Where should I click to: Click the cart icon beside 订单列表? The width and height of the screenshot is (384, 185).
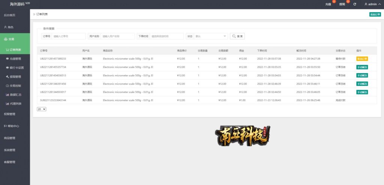[x=7, y=50]
